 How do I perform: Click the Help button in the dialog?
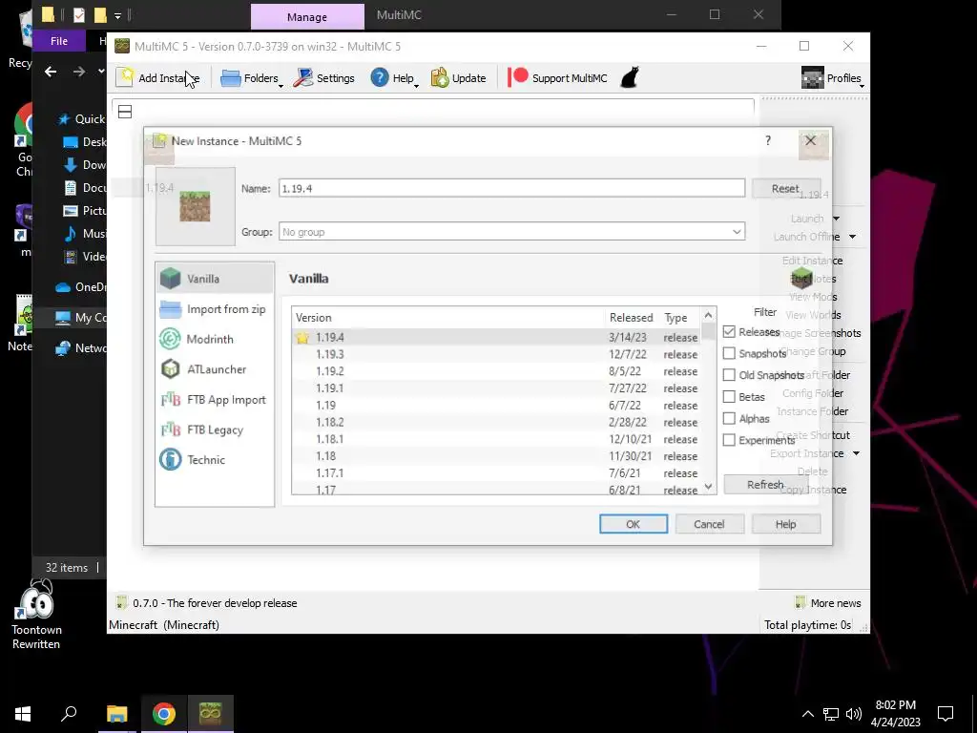tap(786, 524)
